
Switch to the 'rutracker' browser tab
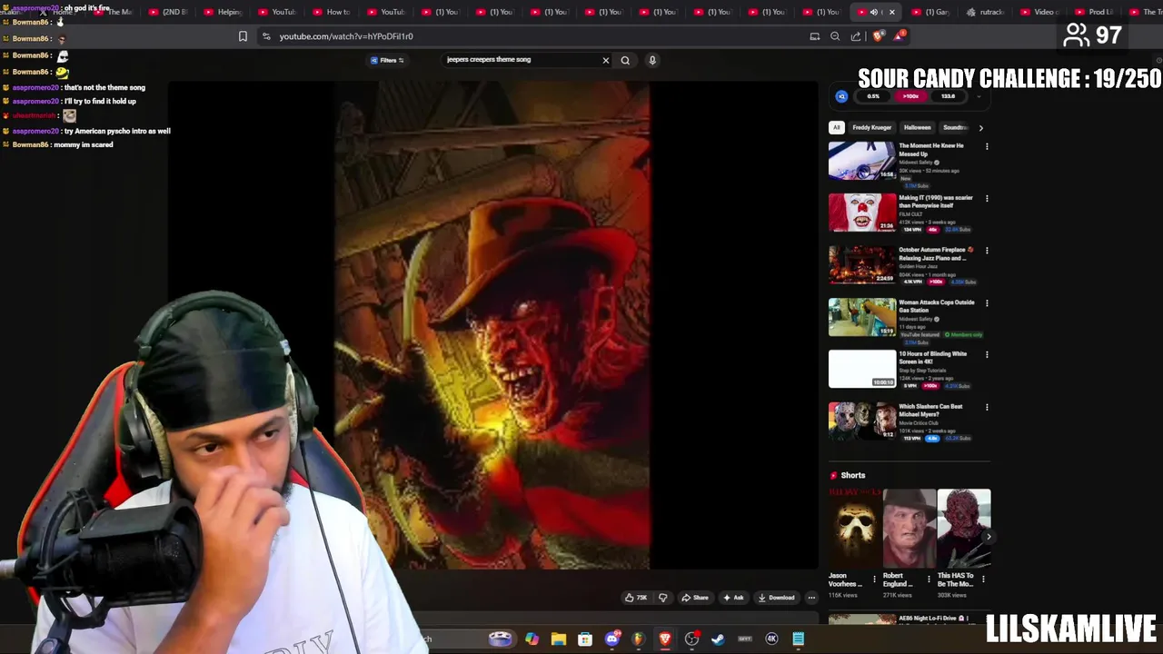point(987,12)
